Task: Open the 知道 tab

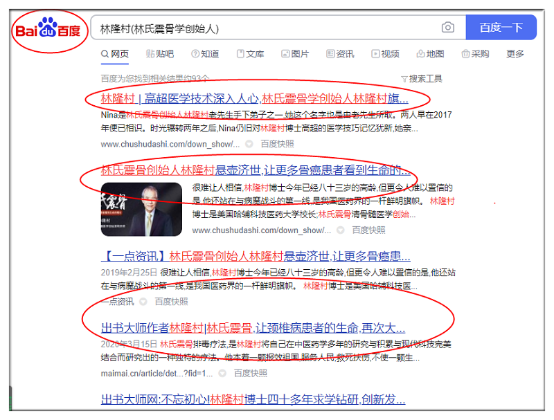Action: (x=205, y=54)
